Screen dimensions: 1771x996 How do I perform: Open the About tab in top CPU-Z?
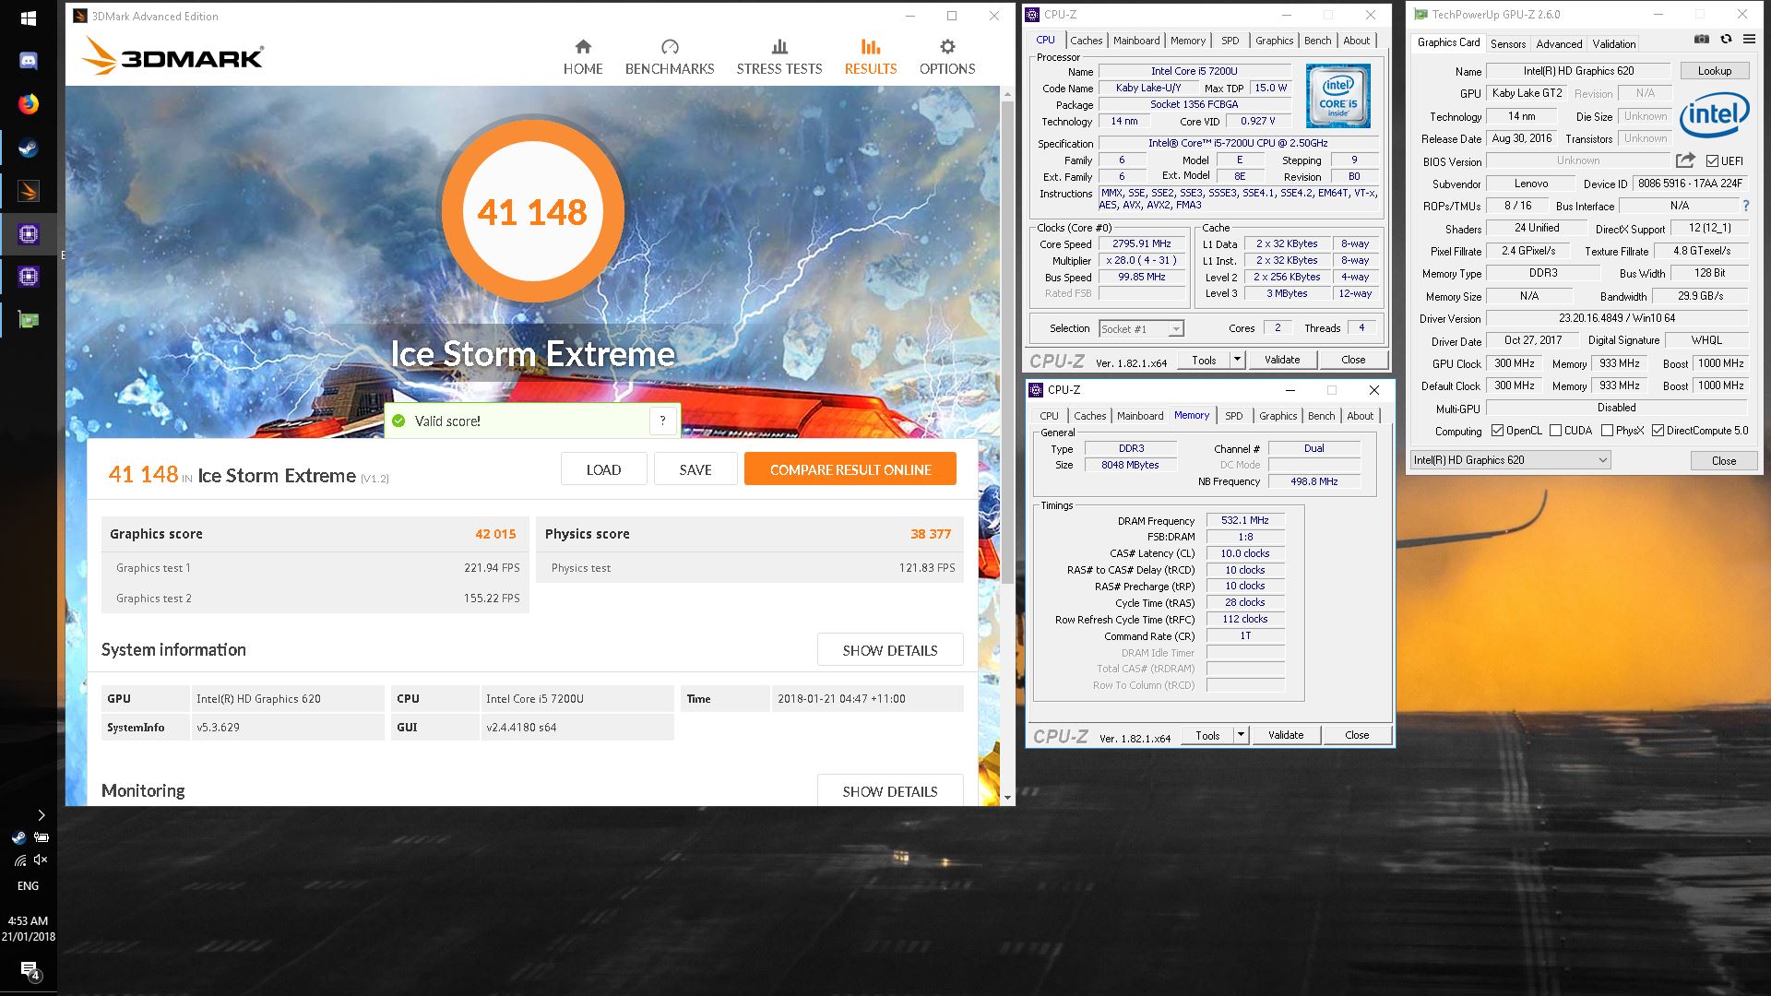1356,41
